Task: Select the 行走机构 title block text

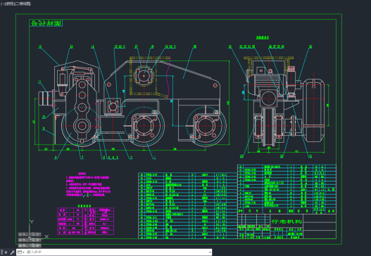Action: [x=287, y=222]
